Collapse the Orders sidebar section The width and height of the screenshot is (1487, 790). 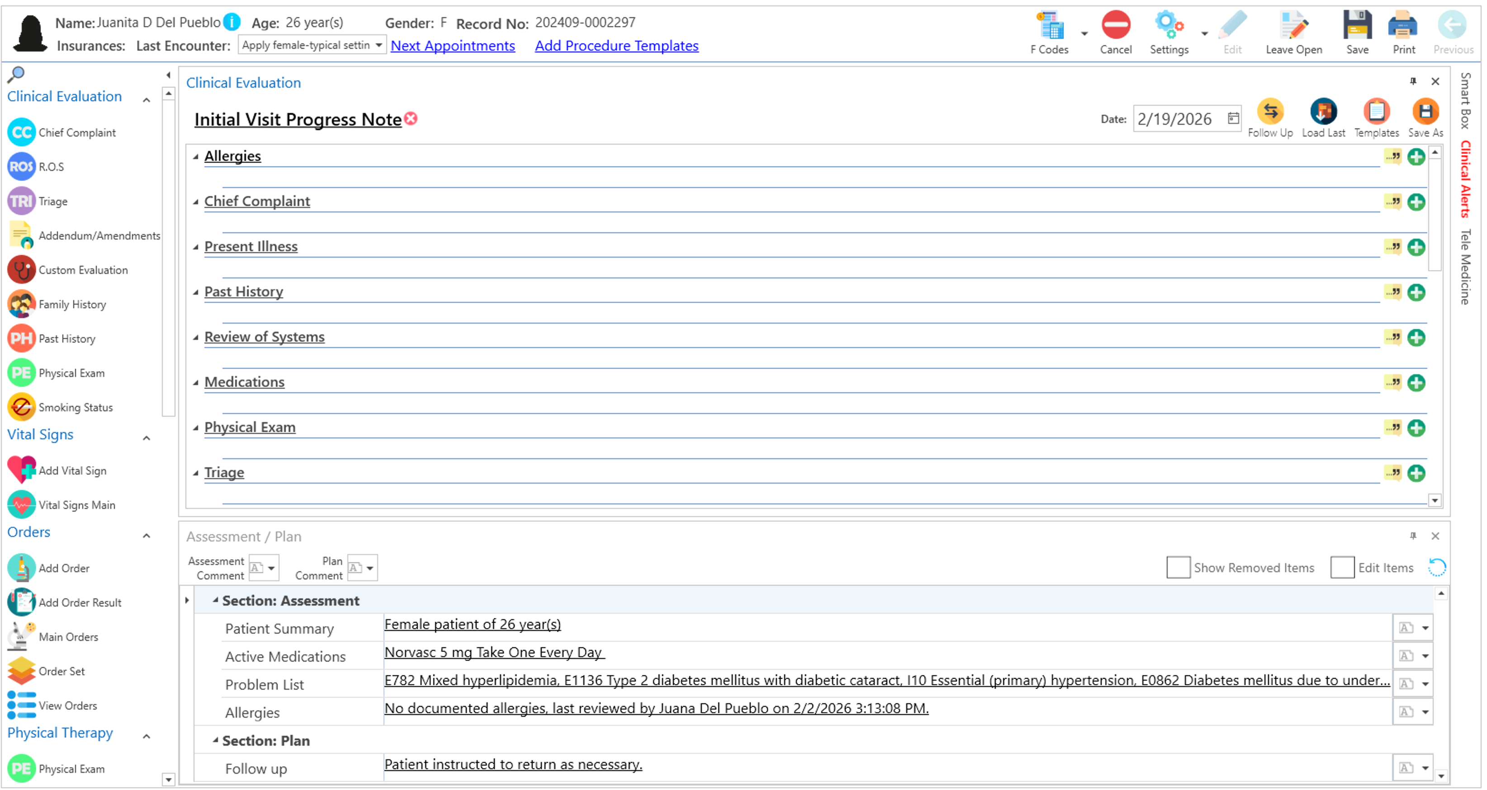pyautogui.click(x=147, y=536)
